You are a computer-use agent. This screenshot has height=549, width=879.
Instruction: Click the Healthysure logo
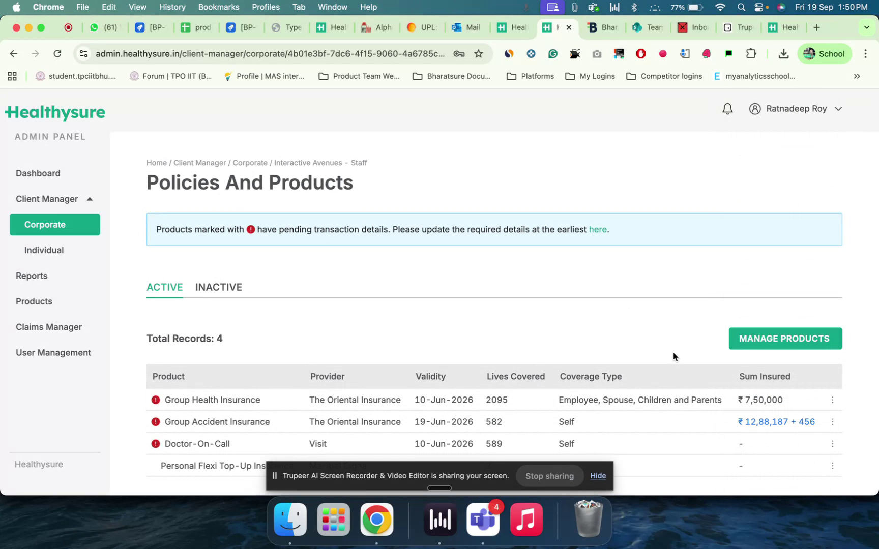(x=55, y=112)
